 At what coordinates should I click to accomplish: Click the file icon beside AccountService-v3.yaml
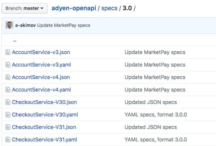click(8, 65)
